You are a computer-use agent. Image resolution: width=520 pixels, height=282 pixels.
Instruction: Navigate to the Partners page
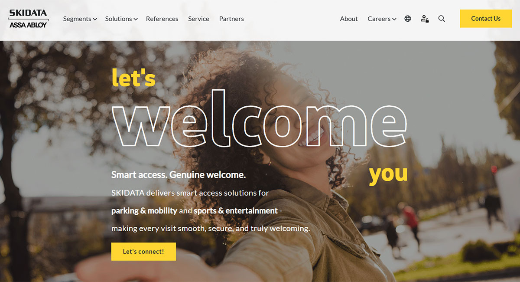(231, 19)
